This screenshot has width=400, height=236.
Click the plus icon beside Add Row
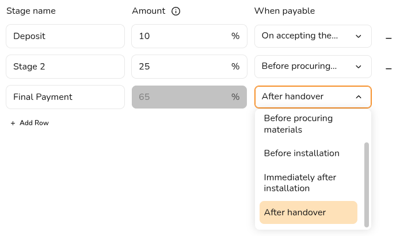13,123
